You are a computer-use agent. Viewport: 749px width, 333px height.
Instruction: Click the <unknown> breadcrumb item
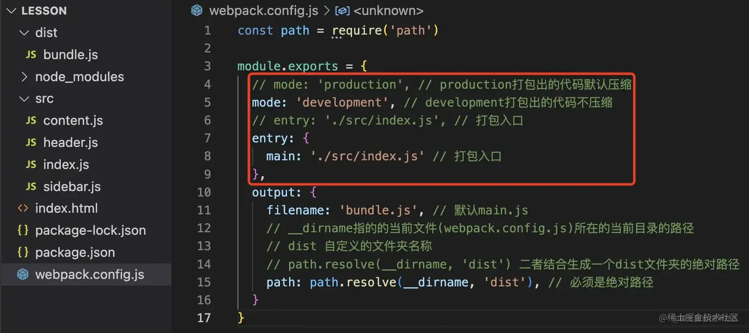click(389, 10)
